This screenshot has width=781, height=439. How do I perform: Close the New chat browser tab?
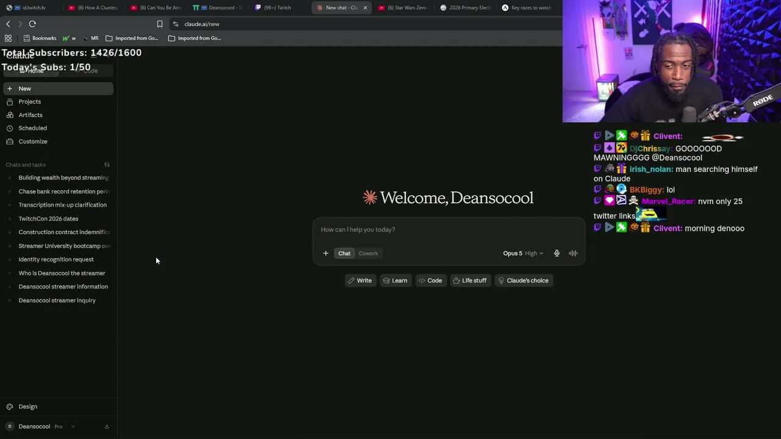[365, 8]
